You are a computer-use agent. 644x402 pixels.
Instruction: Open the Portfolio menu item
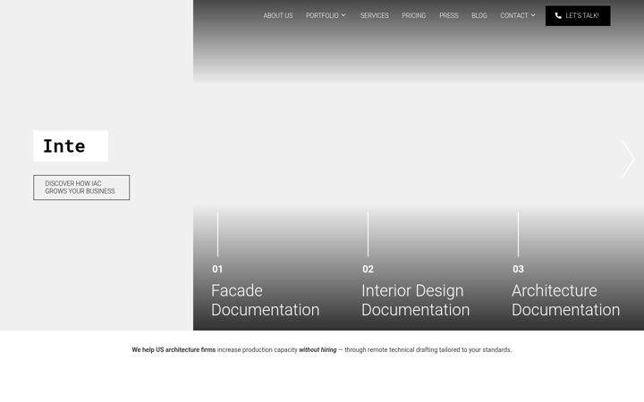pos(322,15)
